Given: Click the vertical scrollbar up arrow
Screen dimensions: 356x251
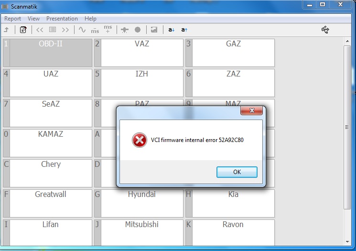Looking at the screenshot, I should click(x=347, y=42).
